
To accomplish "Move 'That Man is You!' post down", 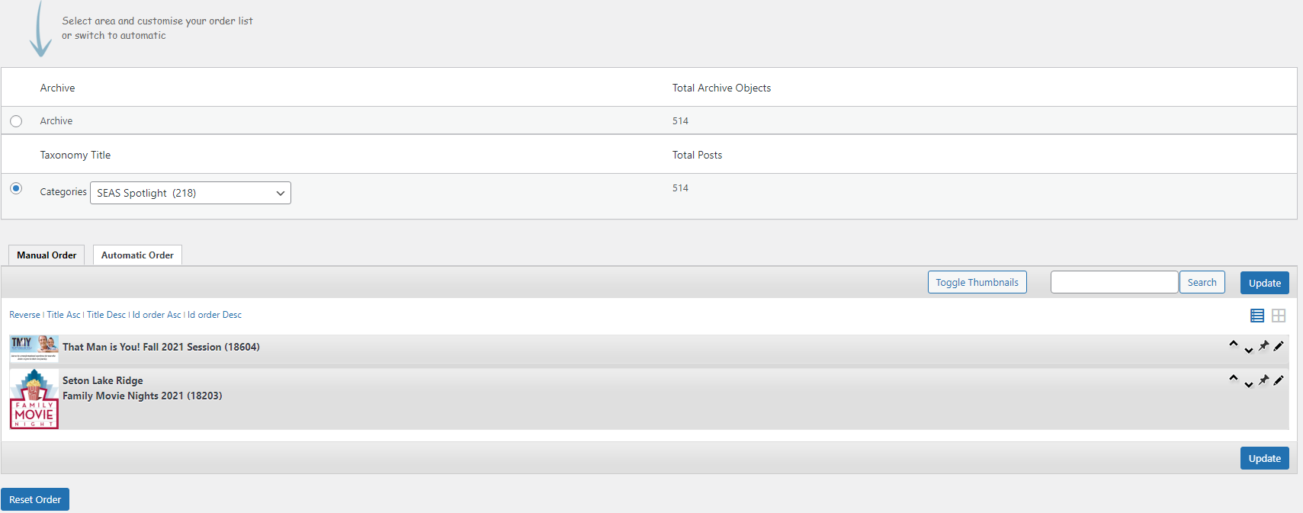I will pos(1248,351).
